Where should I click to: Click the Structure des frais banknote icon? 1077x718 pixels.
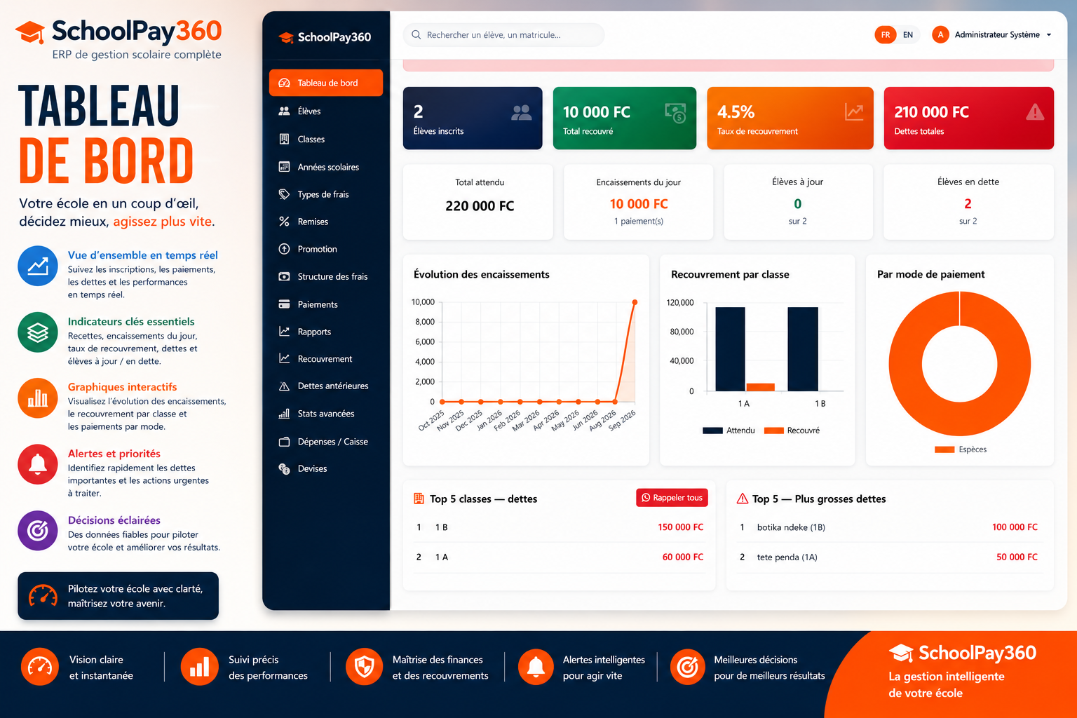pos(284,276)
